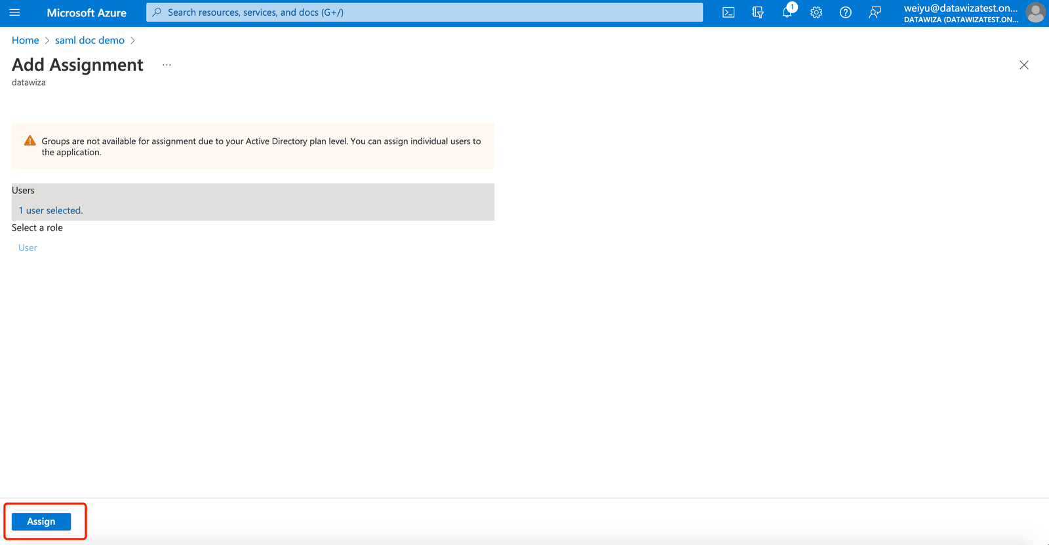Open the notifications bell

point(787,12)
